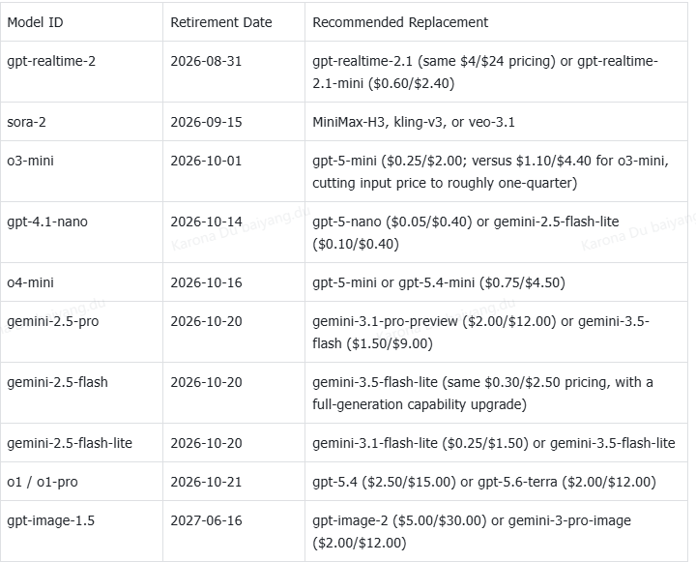Click the gpt-image-1.5 model ID
696x562 pixels.
point(50,520)
